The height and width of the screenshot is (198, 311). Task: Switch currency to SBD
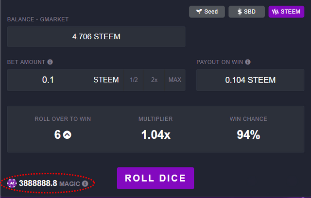(246, 12)
